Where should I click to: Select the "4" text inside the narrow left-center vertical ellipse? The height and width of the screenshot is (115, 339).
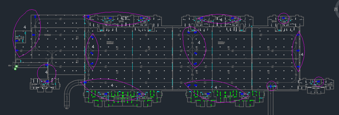93,46
